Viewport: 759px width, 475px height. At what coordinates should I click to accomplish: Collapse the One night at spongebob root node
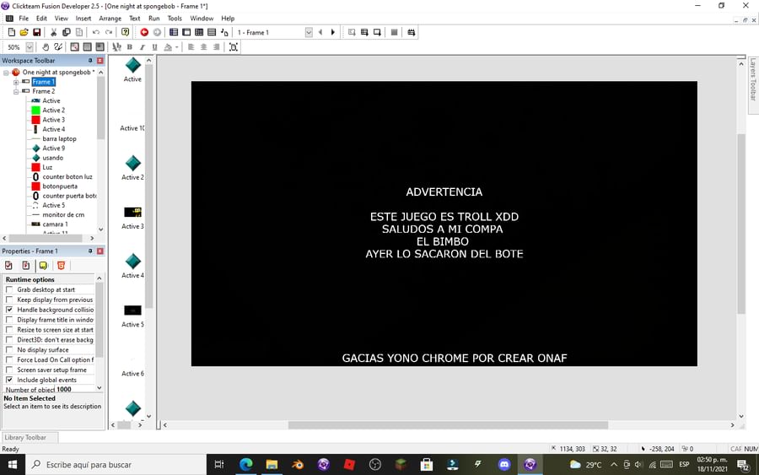[x=6, y=73]
